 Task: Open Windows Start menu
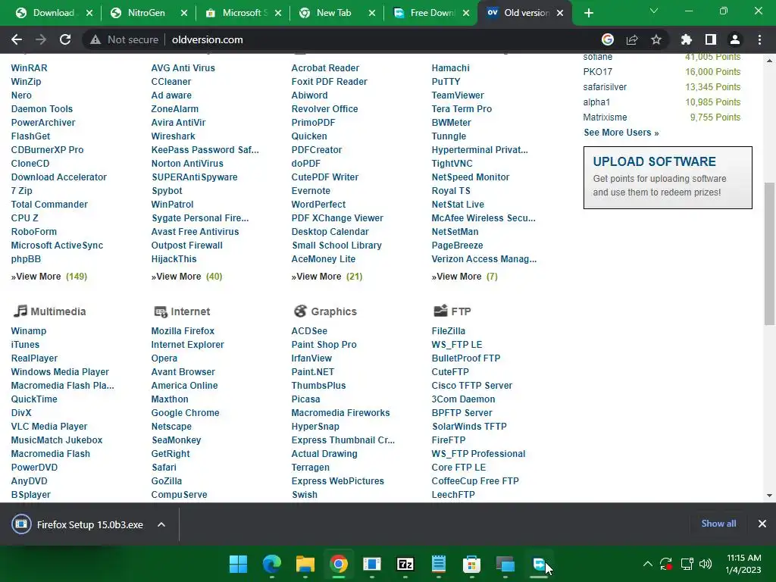pos(238,564)
